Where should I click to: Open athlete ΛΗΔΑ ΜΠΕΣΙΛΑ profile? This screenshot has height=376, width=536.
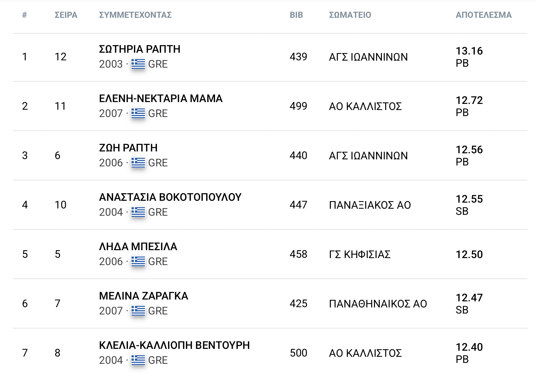pos(138,247)
